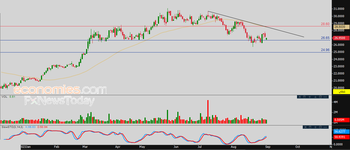Screen dimensions: 350x150
Task: Click the 28.5030 moving average price tag
Action: (x=341, y=27)
